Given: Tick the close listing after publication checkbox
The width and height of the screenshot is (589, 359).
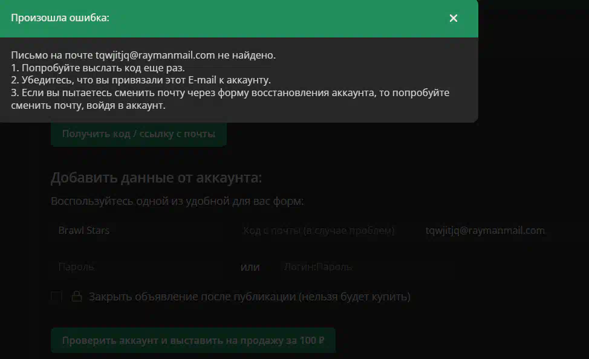Looking at the screenshot, I should tap(57, 296).
